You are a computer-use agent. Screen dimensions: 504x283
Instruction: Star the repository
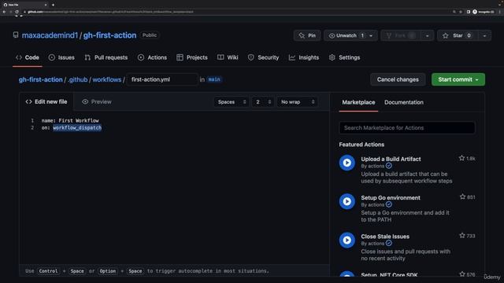coord(458,35)
